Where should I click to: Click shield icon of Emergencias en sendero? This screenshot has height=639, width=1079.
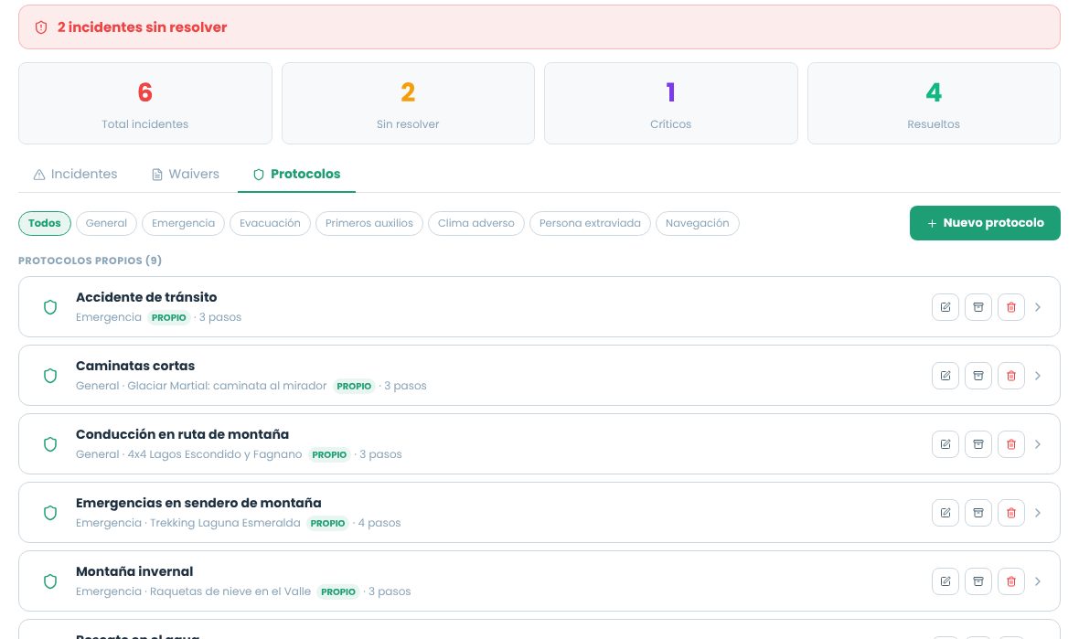click(x=50, y=513)
